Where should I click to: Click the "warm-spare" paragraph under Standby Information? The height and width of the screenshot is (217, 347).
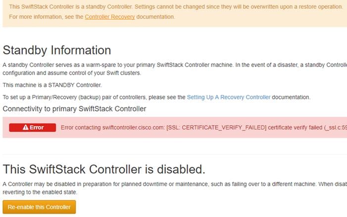tap(175, 69)
